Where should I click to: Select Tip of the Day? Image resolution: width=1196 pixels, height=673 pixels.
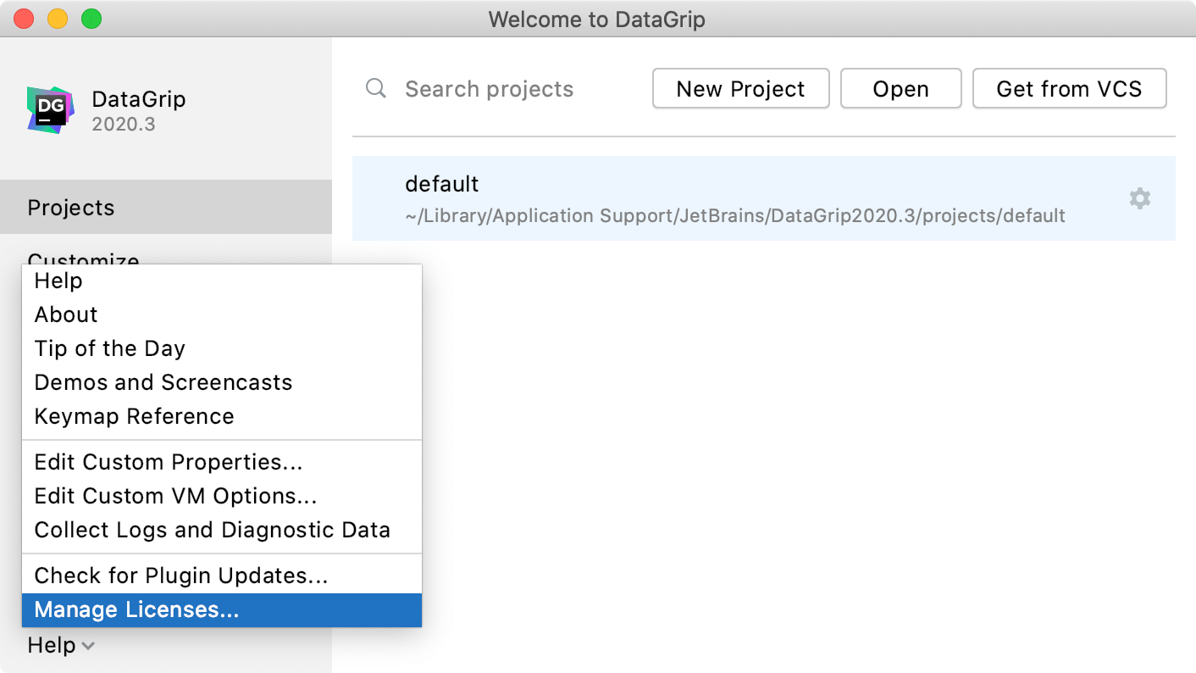click(109, 348)
